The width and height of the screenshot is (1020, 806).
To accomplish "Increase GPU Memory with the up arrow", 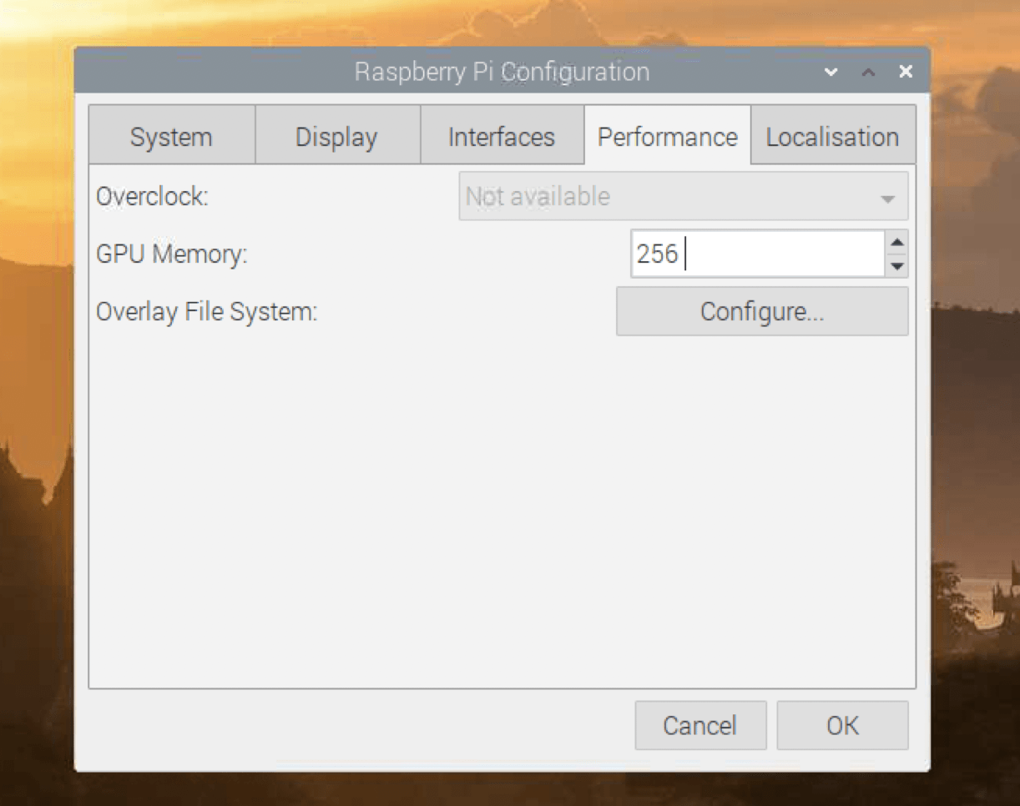I will coord(897,243).
